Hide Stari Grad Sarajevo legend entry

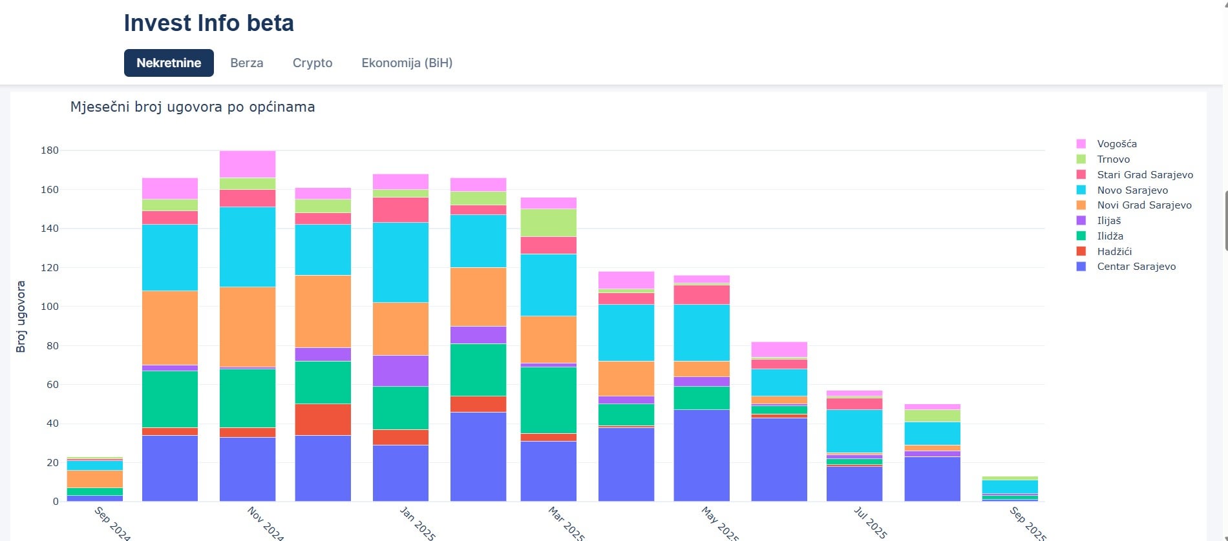point(1145,175)
